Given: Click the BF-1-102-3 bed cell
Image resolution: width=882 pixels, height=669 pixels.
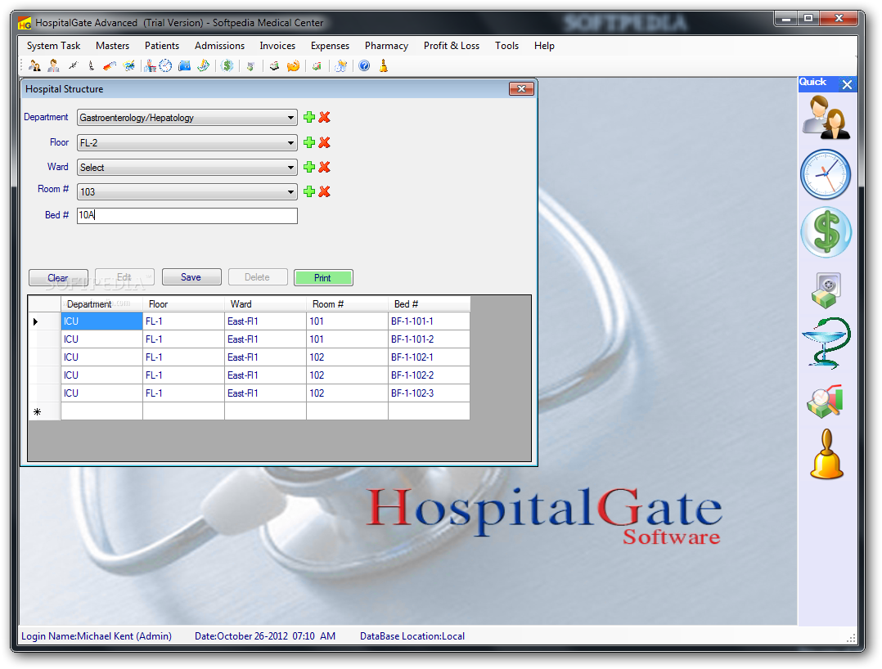Looking at the screenshot, I should pos(429,393).
